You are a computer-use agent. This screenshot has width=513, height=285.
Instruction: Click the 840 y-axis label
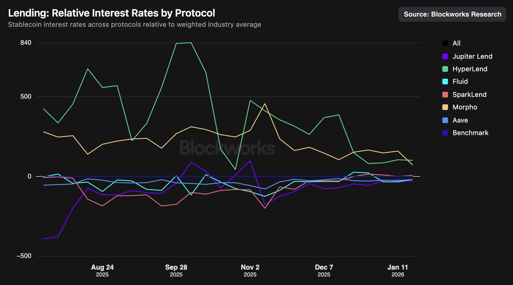point(26,43)
